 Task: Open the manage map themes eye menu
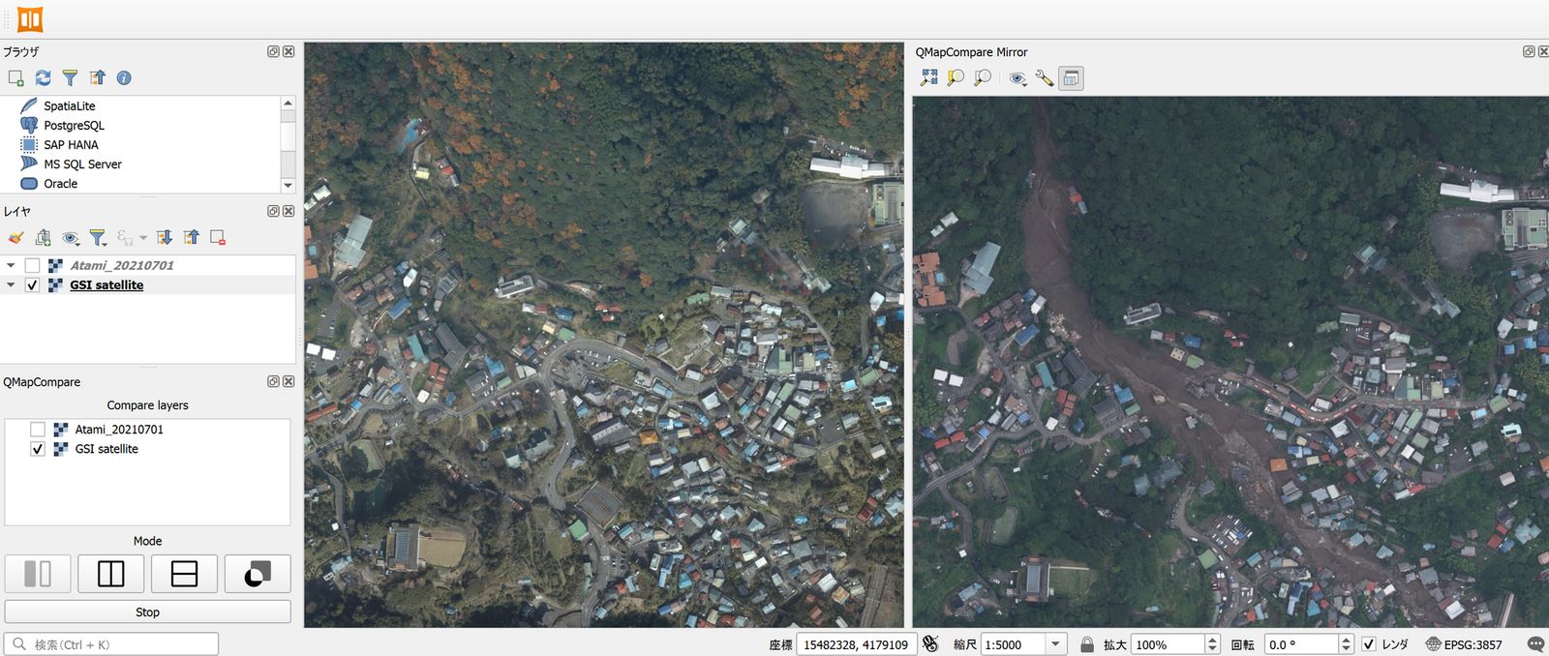[71, 237]
